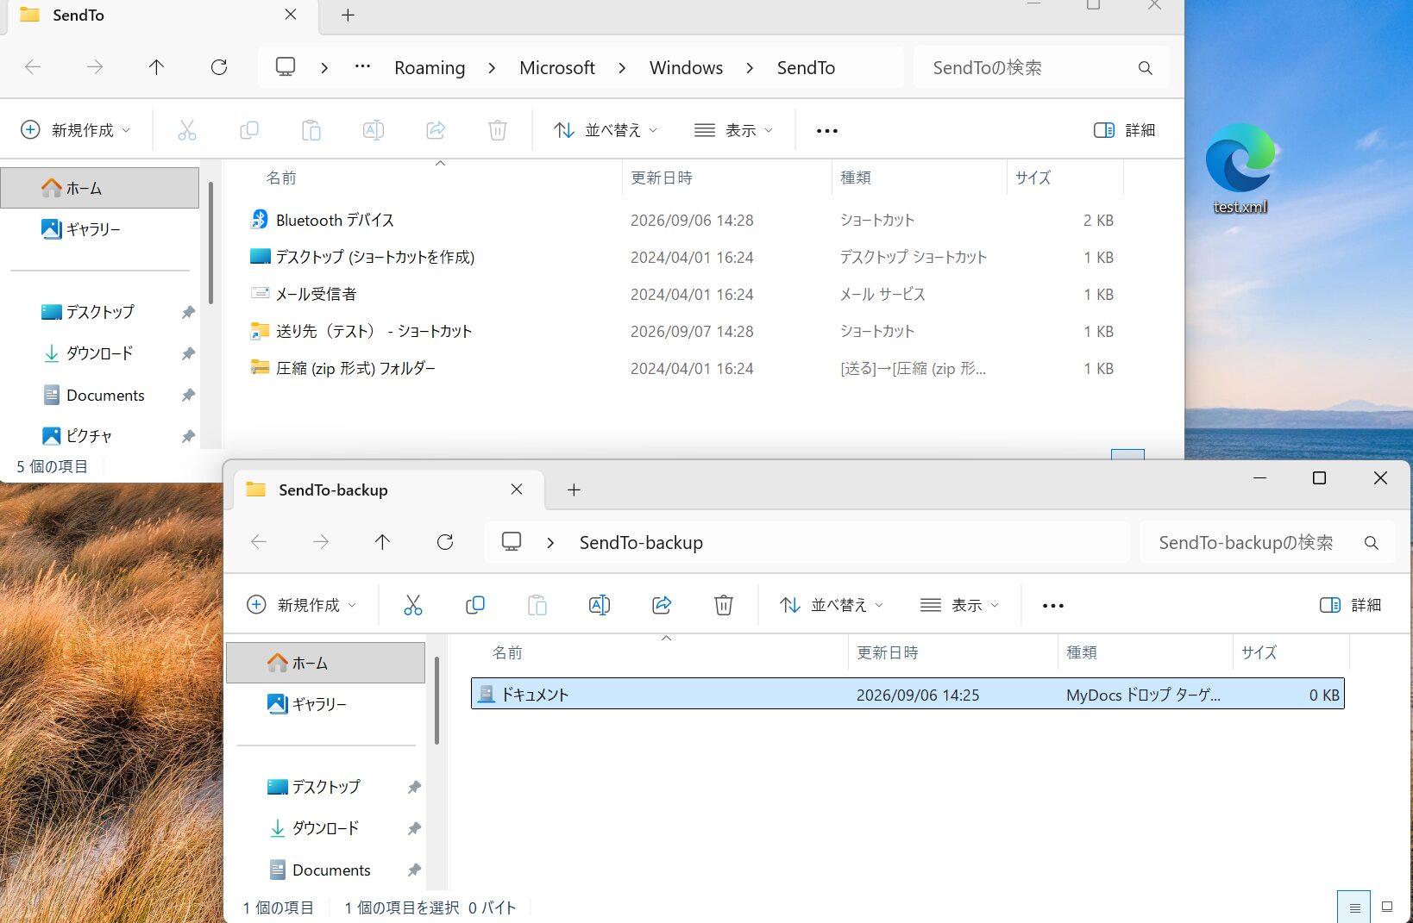
Task: Click Delete trash icon in SendTo-backup window
Action: (x=724, y=605)
